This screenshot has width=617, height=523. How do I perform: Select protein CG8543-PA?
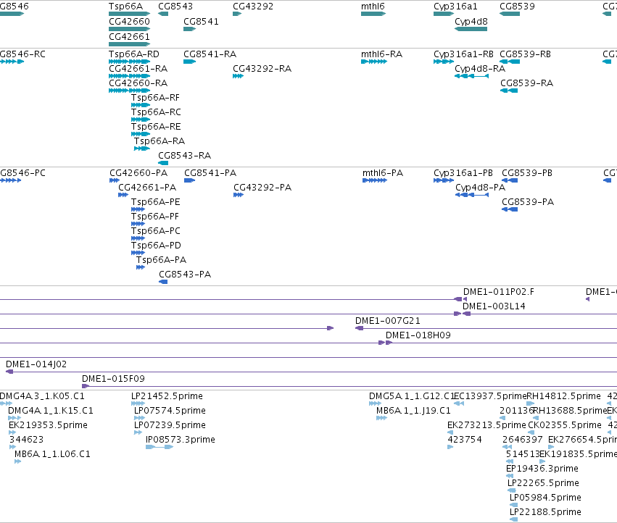(x=163, y=282)
